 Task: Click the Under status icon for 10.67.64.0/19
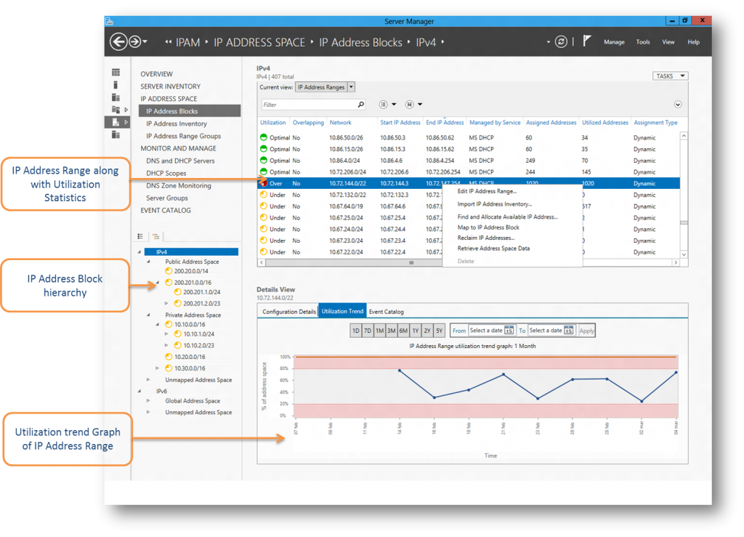click(263, 206)
